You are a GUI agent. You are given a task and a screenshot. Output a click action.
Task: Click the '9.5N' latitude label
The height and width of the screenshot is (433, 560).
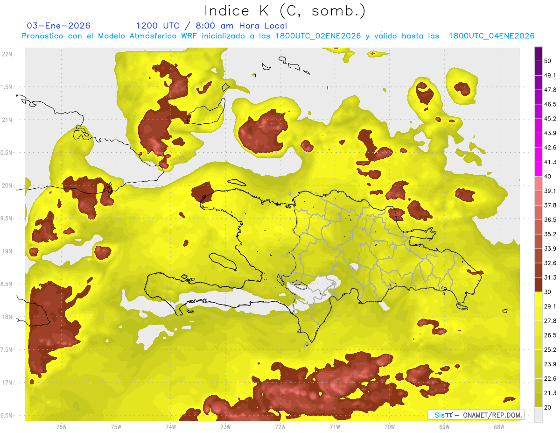[x=7, y=219]
